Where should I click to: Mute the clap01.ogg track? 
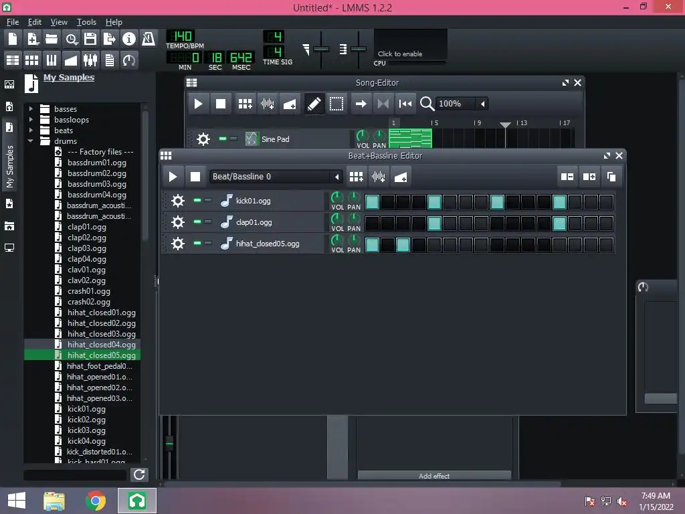tap(197, 222)
